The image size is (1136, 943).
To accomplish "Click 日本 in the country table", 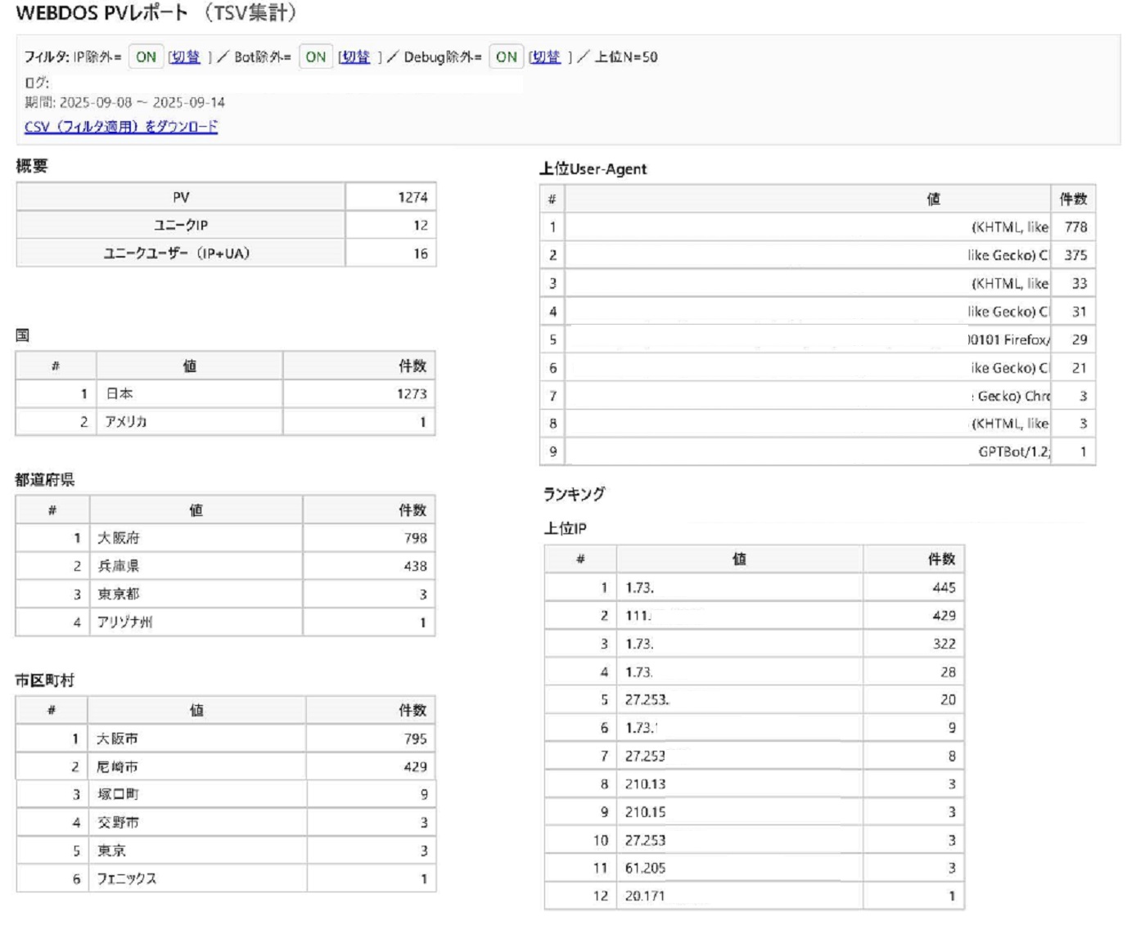I will point(119,394).
